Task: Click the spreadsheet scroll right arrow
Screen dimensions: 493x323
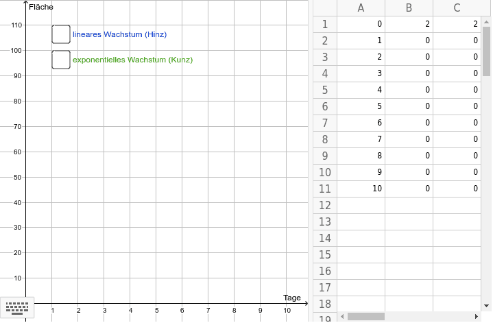Action: click(x=477, y=316)
